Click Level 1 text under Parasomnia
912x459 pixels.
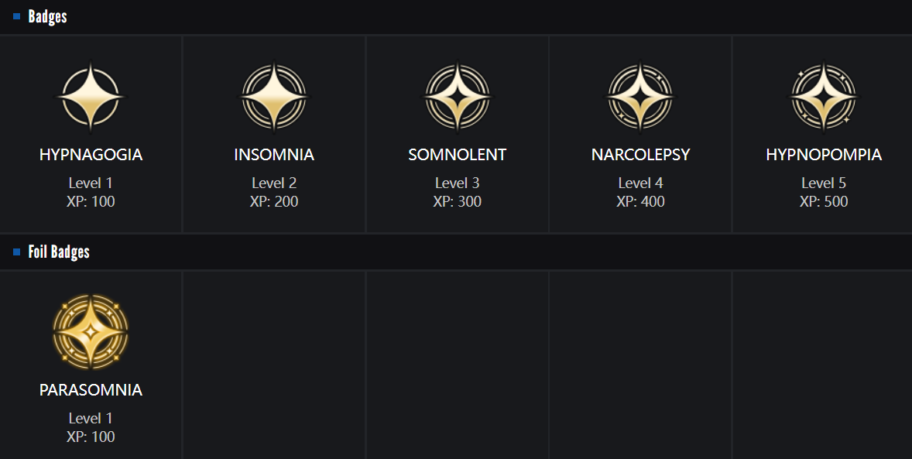coord(91,418)
